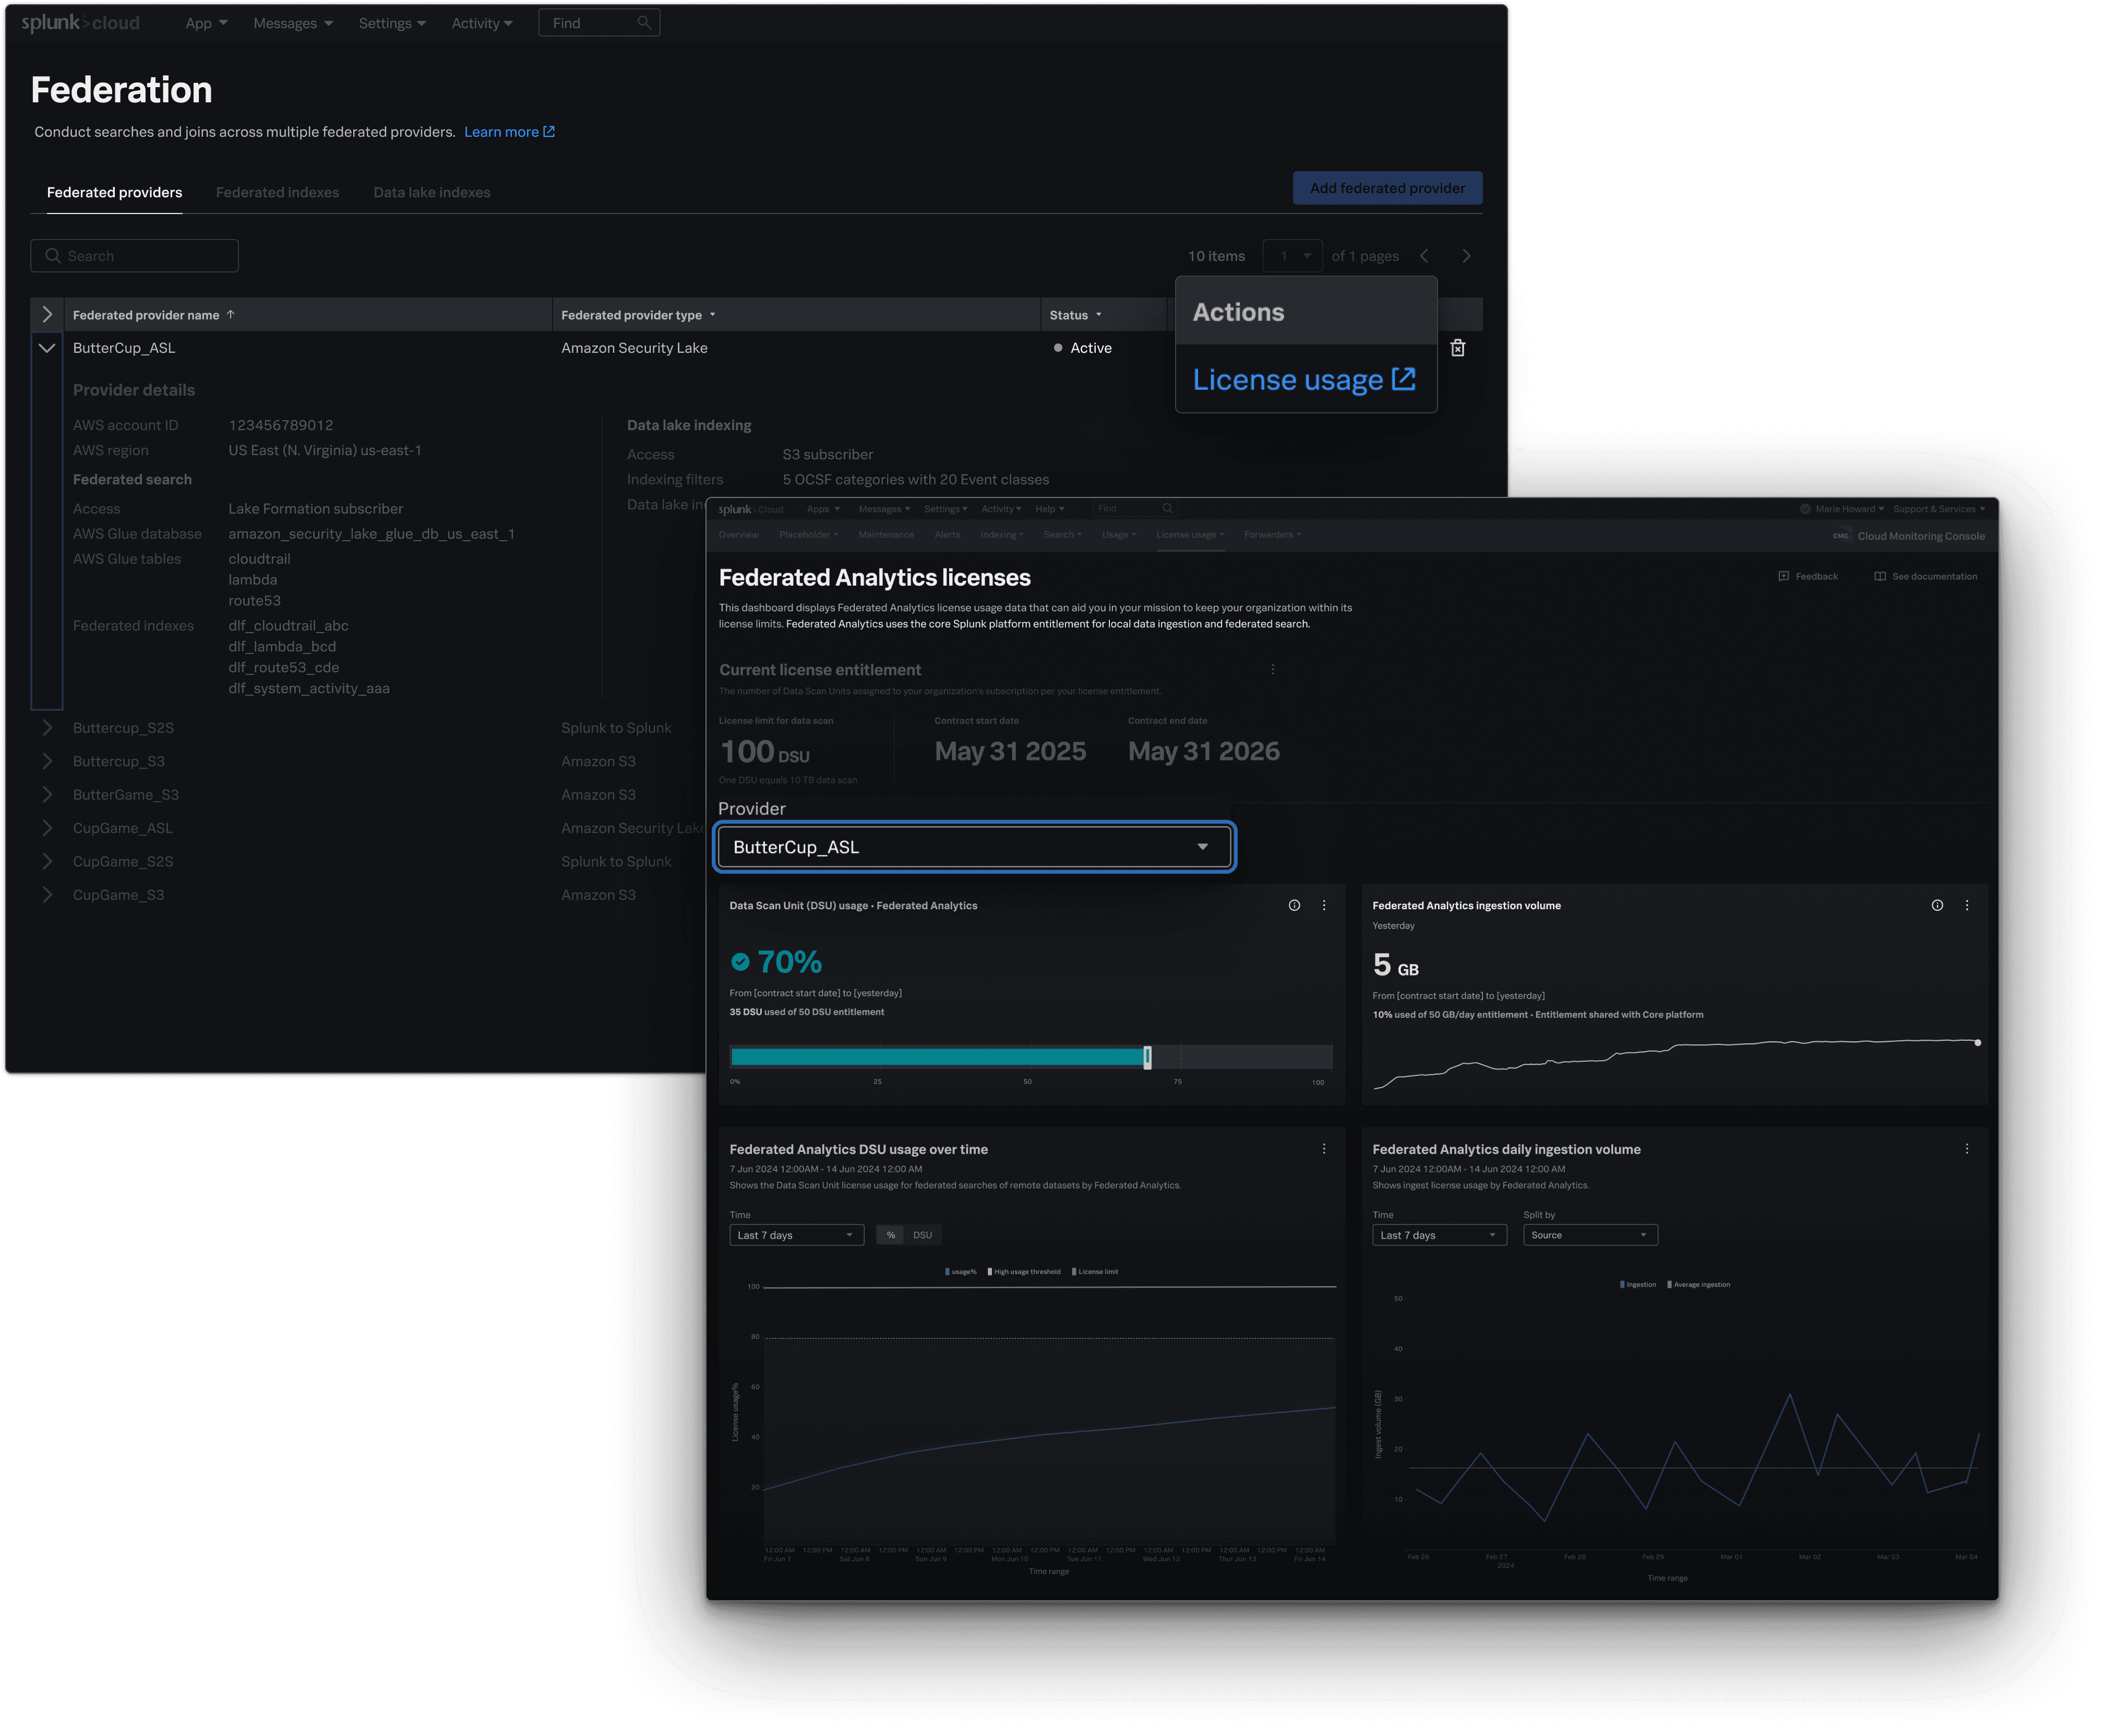Click DSU usage progress bar handle
This screenshot has width=2107, height=1736.
tap(1147, 1057)
